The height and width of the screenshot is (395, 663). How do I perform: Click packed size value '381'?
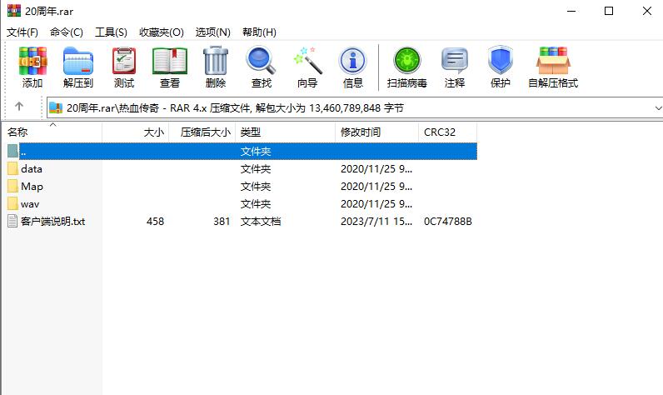(222, 221)
